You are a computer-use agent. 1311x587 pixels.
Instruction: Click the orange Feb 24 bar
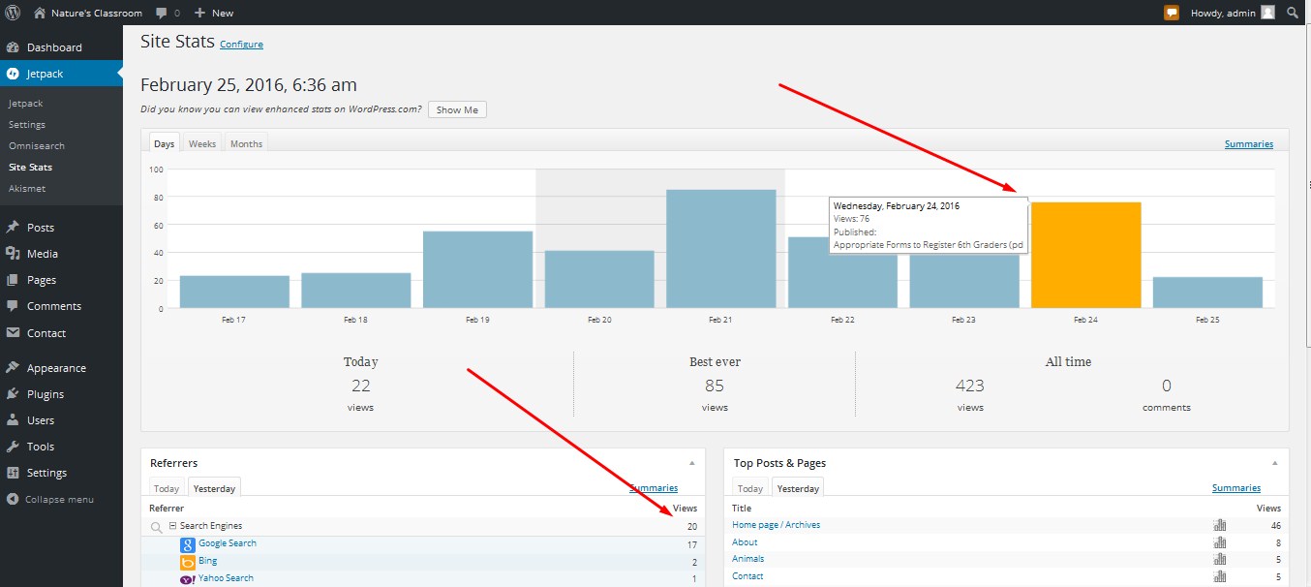coord(1085,255)
